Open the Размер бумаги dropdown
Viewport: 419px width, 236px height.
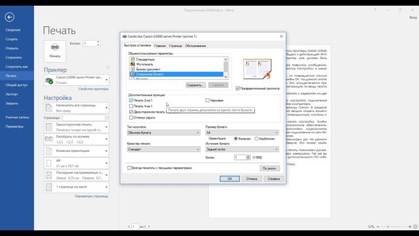click(x=242, y=132)
